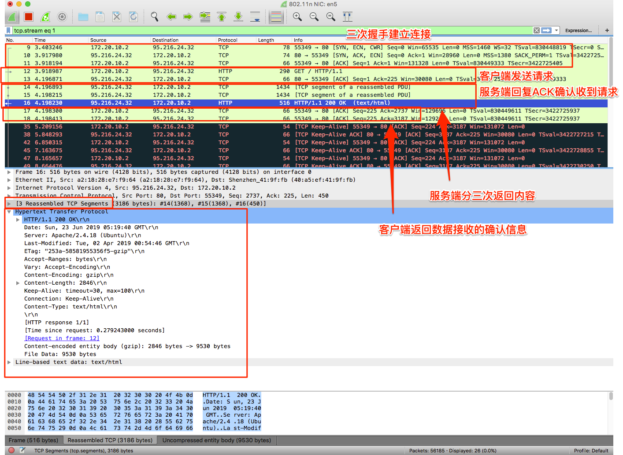Zoom in packet text

[297, 17]
